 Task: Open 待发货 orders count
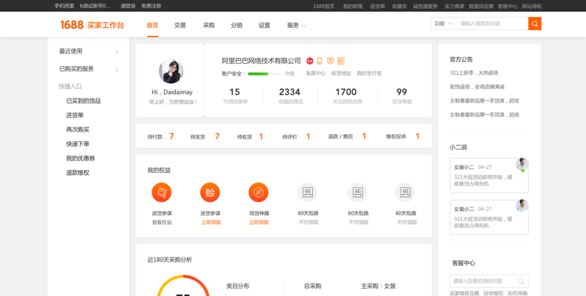(x=205, y=136)
